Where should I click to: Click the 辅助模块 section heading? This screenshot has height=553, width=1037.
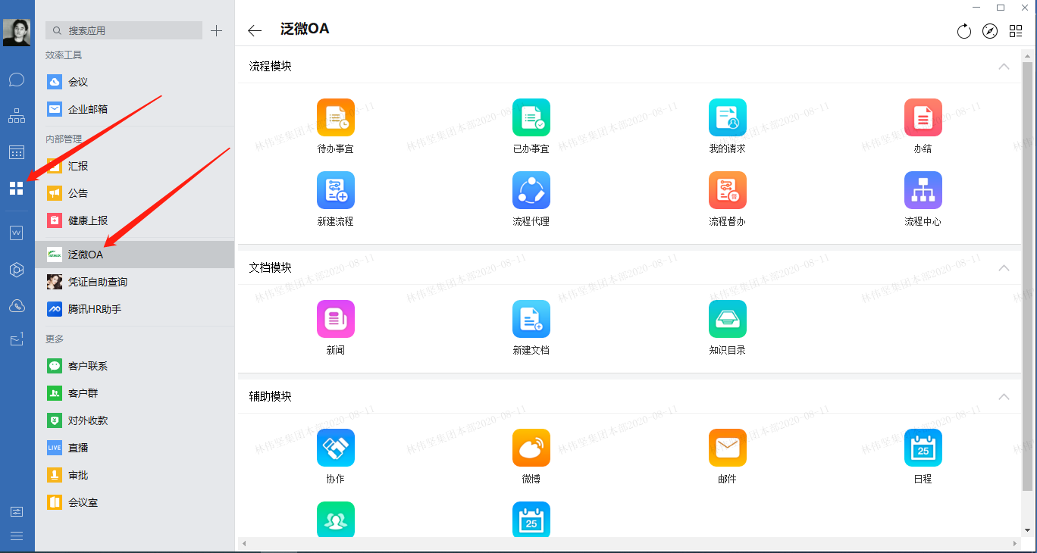point(270,397)
